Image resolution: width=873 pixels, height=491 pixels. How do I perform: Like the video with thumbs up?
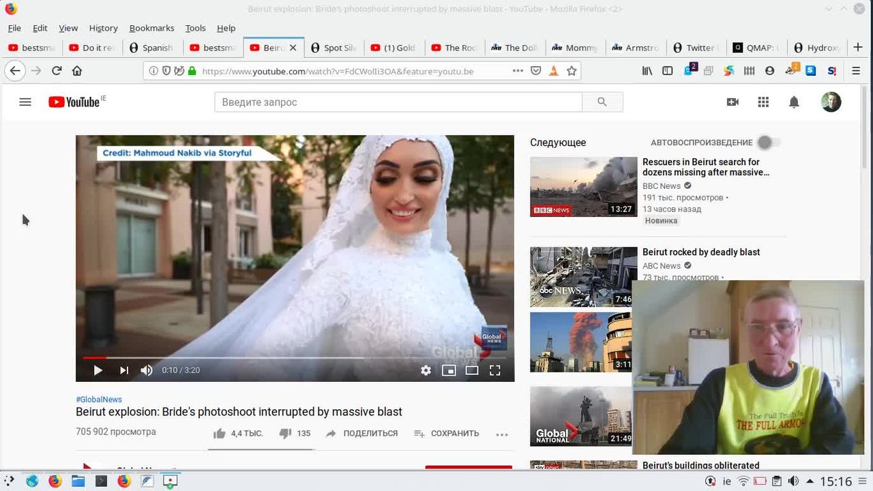coord(219,434)
